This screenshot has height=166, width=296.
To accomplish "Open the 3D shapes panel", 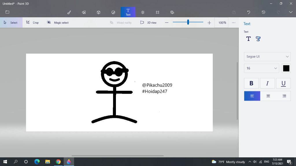I will [x=98, y=12].
